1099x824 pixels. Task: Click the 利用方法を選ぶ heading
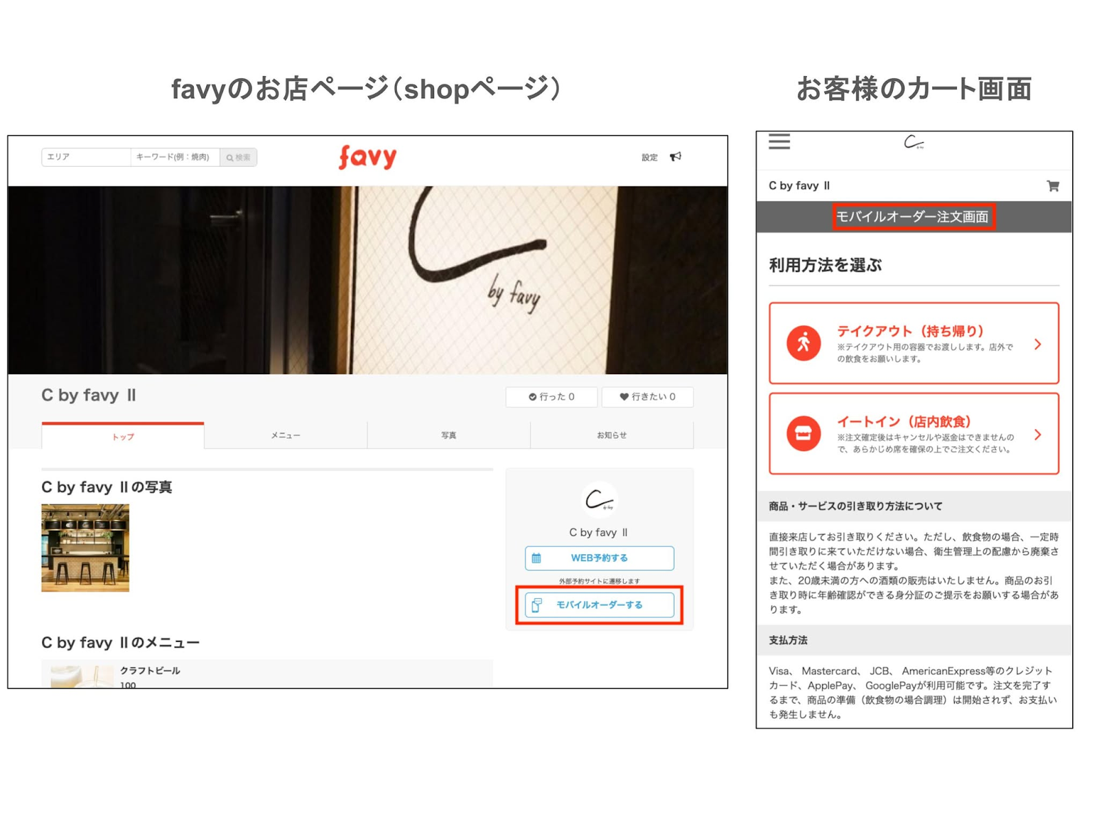tap(825, 265)
